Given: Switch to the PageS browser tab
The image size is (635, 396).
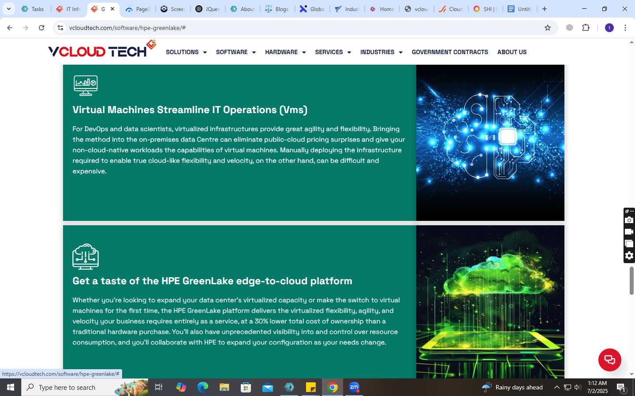Looking at the screenshot, I should (138, 9).
